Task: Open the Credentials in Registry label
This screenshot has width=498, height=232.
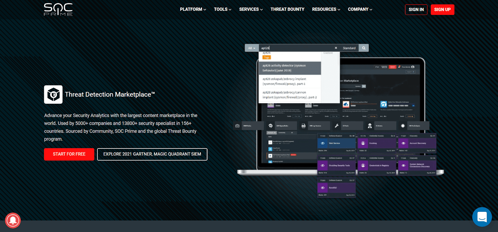Action: coord(379,166)
